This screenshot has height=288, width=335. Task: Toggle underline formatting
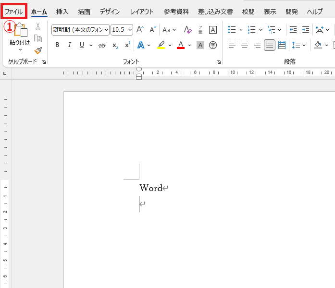[x=82, y=45]
